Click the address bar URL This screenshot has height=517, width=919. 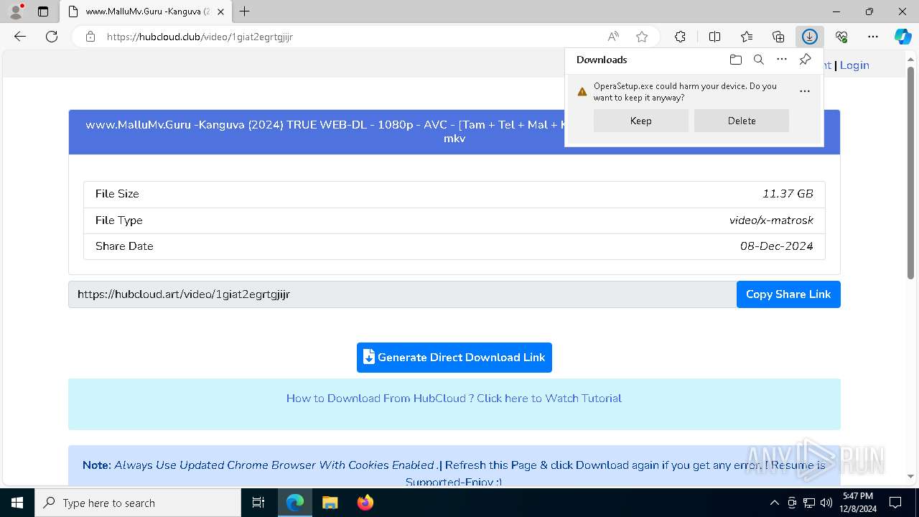pyautogui.click(x=200, y=37)
